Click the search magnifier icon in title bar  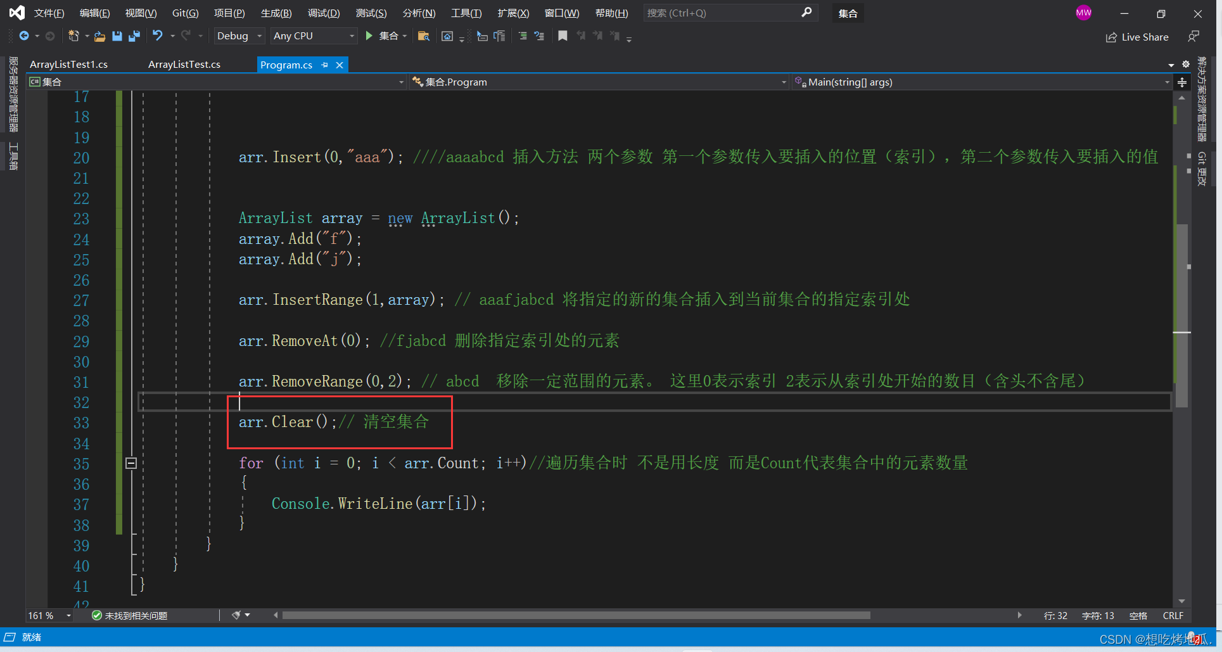pos(806,13)
